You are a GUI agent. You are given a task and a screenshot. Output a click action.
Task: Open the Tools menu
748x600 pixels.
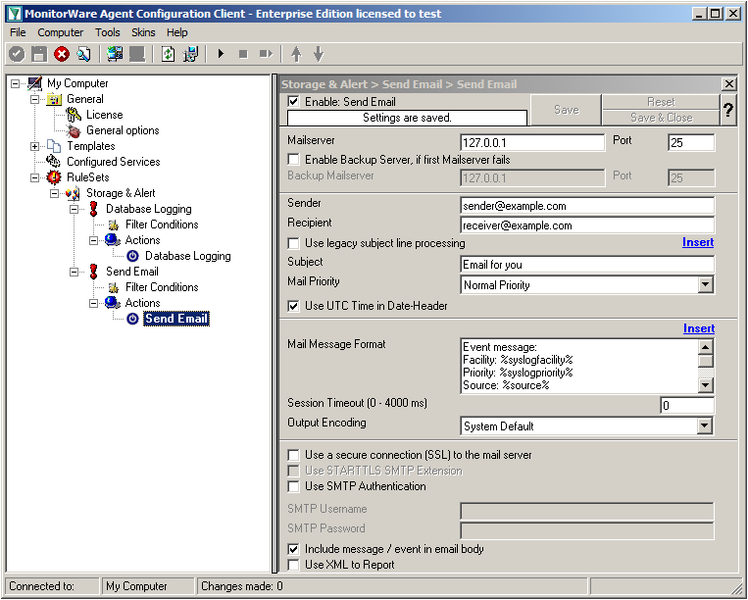(x=107, y=32)
